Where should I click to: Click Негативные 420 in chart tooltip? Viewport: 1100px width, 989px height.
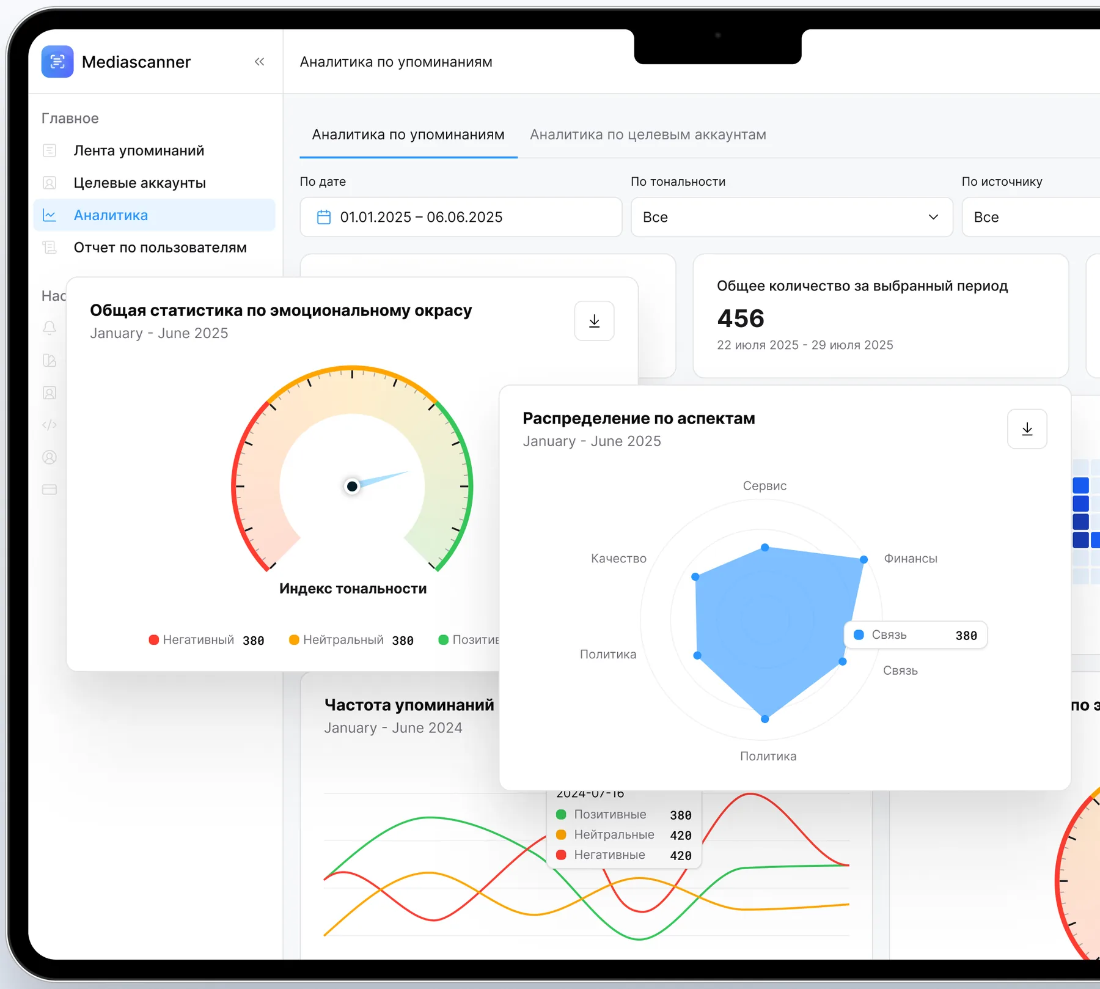(623, 855)
